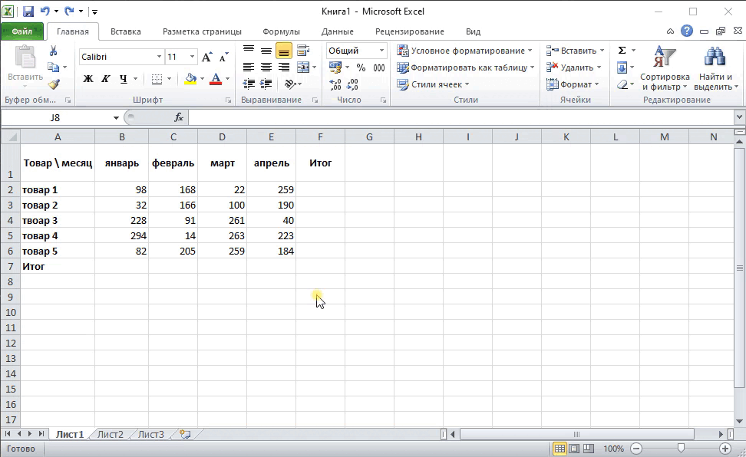The width and height of the screenshot is (746, 457).
Task: Click the Accounting Number Format icon
Action: coord(335,67)
